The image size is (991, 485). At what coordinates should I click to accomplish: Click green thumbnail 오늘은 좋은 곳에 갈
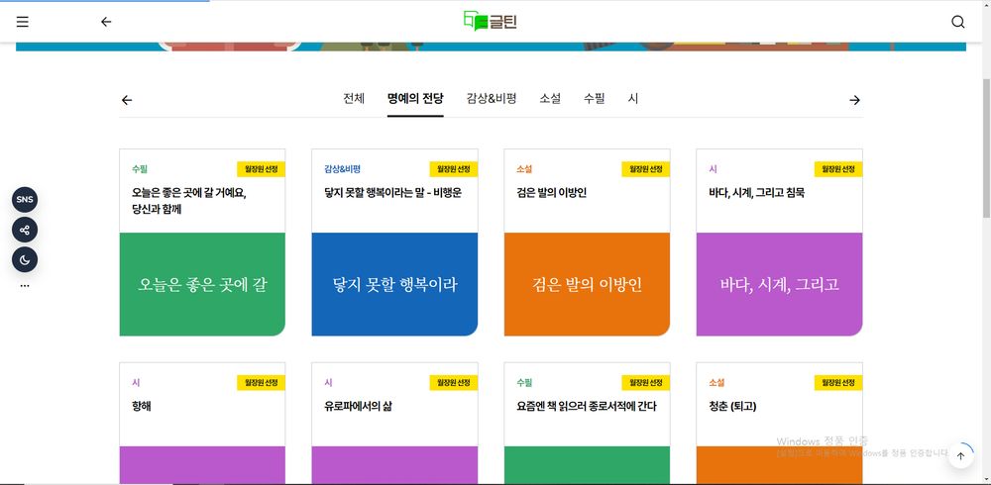[202, 284]
